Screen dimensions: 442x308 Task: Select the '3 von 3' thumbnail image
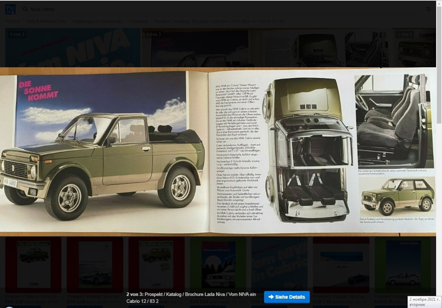click(414, 47)
